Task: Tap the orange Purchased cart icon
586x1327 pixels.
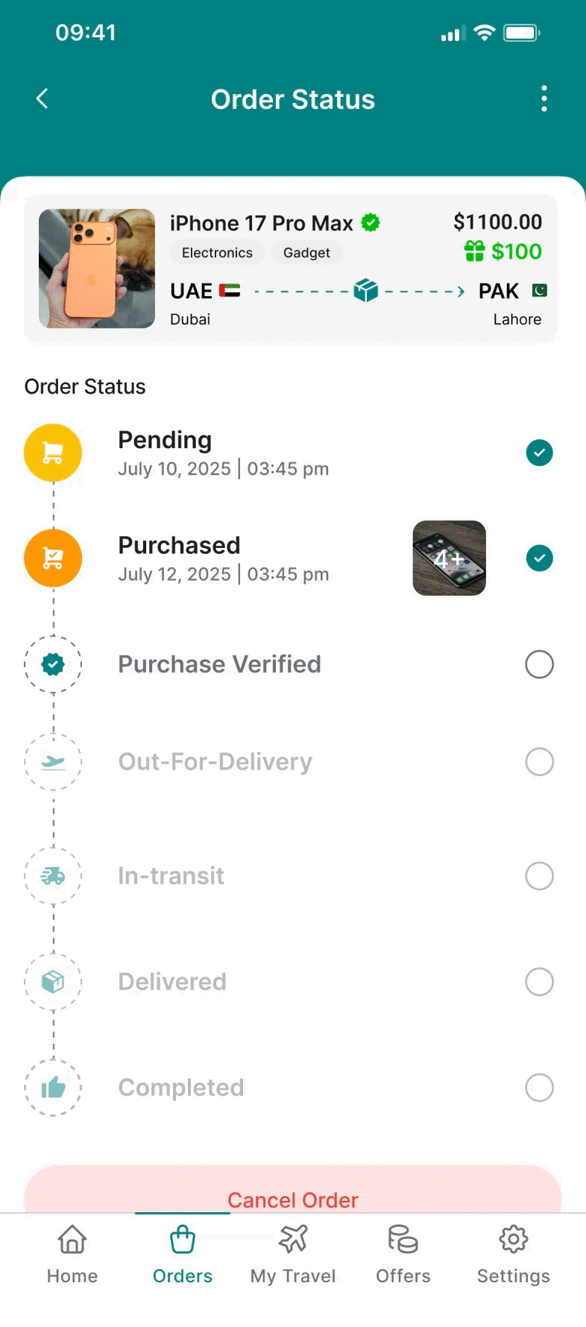Action: point(53,558)
